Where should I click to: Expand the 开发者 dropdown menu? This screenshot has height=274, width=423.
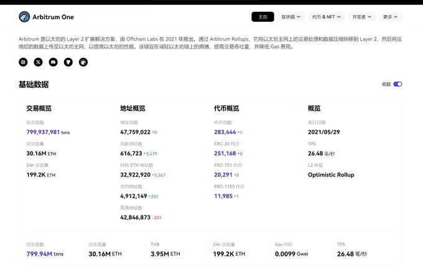(x=362, y=17)
